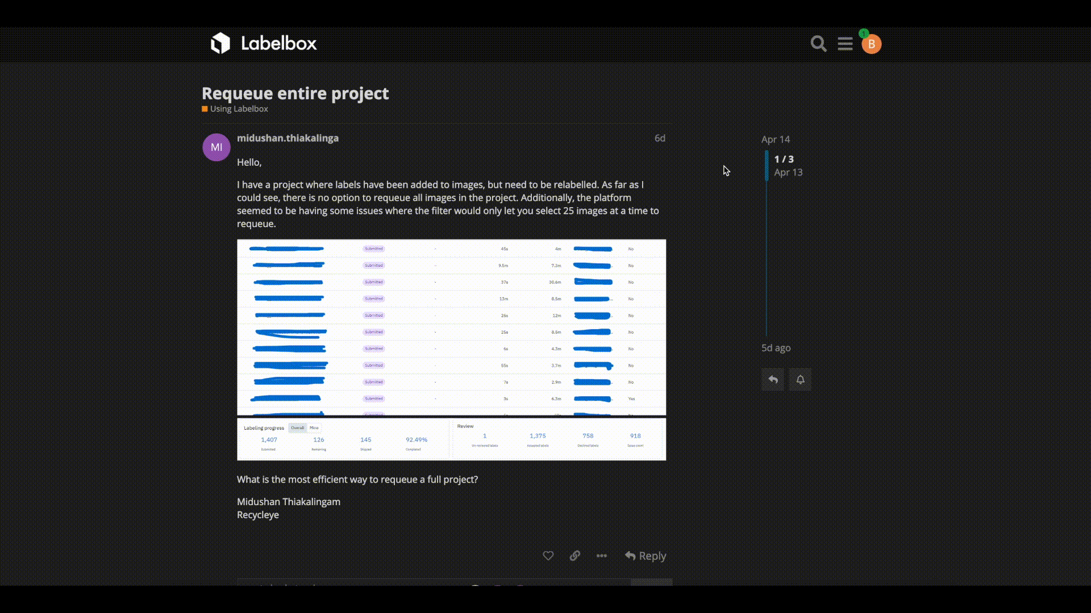Click the timeline scroller handle
Image resolution: width=1091 pixels, height=613 pixels.
[767, 166]
